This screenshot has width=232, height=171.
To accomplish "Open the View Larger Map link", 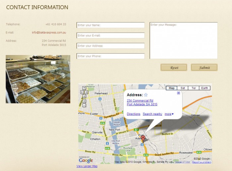I will (87, 166).
